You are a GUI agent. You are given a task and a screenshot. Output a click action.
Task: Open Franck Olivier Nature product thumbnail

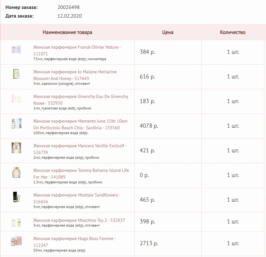pyautogui.click(x=16, y=49)
